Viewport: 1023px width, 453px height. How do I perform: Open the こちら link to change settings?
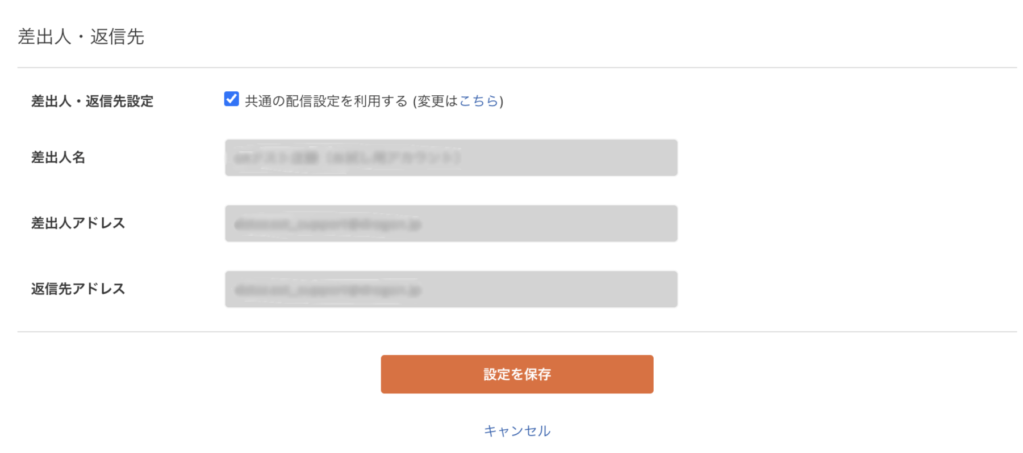pyautogui.click(x=479, y=101)
